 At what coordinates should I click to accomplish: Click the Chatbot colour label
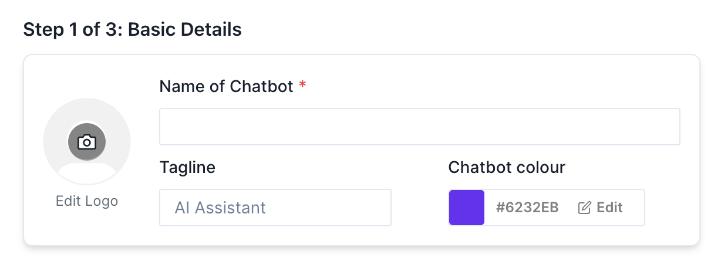click(507, 168)
